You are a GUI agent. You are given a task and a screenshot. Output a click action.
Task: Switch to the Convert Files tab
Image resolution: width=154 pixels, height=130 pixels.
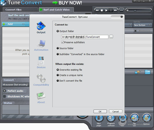pos(20,10)
